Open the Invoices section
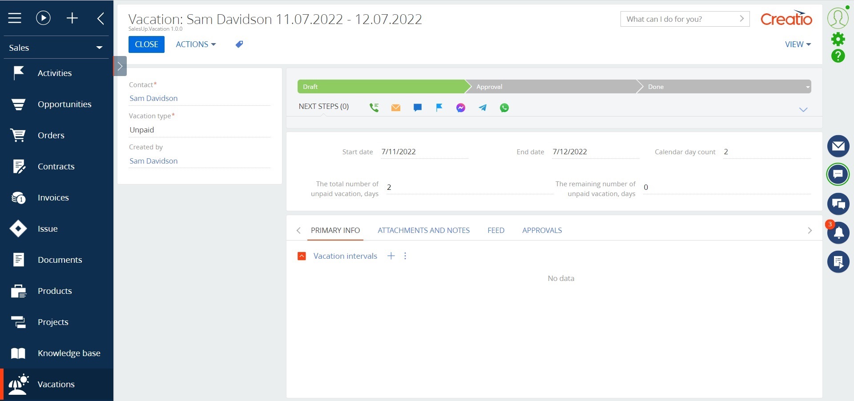Image resolution: width=854 pixels, height=401 pixels. pyautogui.click(x=56, y=197)
